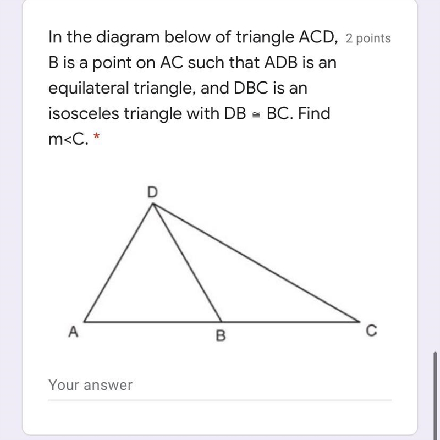The width and height of the screenshot is (440, 440).
Task: Click the congruence symbol between DB and BC
Action: (x=256, y=115)
